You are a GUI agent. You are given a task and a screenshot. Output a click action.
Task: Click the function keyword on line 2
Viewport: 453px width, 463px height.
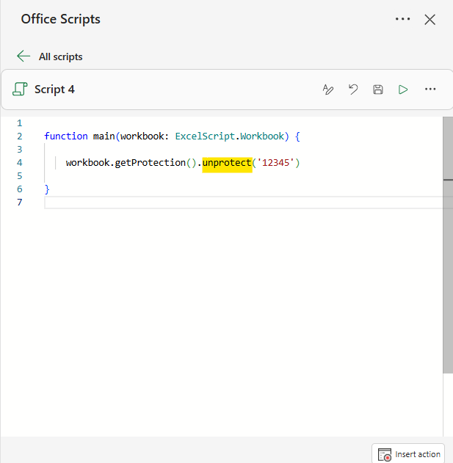coord(66,136)
